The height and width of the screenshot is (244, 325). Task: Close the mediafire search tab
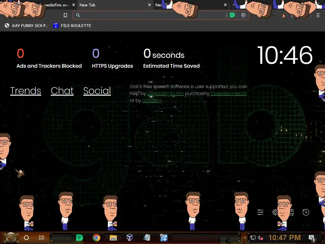pyautogui.click(x=74, y=5)
